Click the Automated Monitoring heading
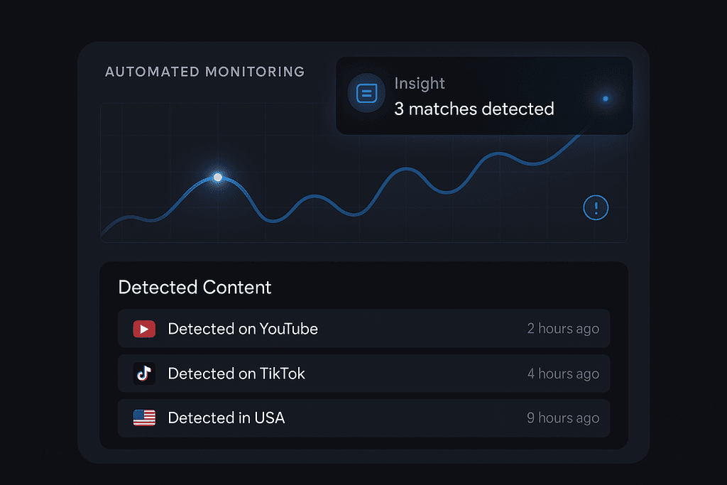 [x=205, y=72]
